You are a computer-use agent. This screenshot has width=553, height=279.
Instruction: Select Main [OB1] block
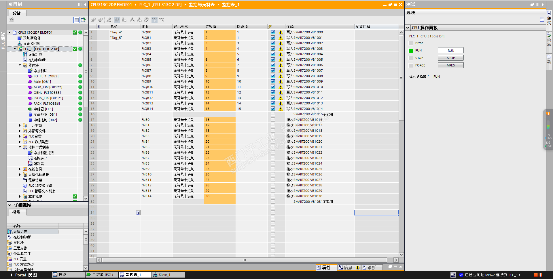pyautogui.click(x=42, y=82)
